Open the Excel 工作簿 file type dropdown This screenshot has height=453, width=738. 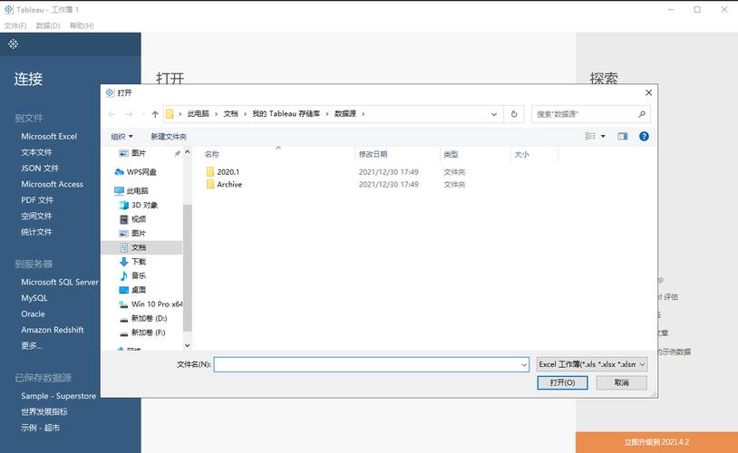[x=592, y=364]
